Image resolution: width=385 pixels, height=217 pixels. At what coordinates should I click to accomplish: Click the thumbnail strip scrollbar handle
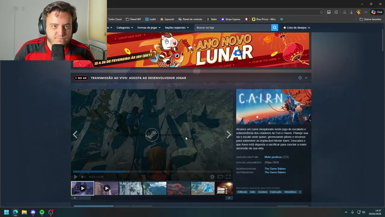(85, 198)
